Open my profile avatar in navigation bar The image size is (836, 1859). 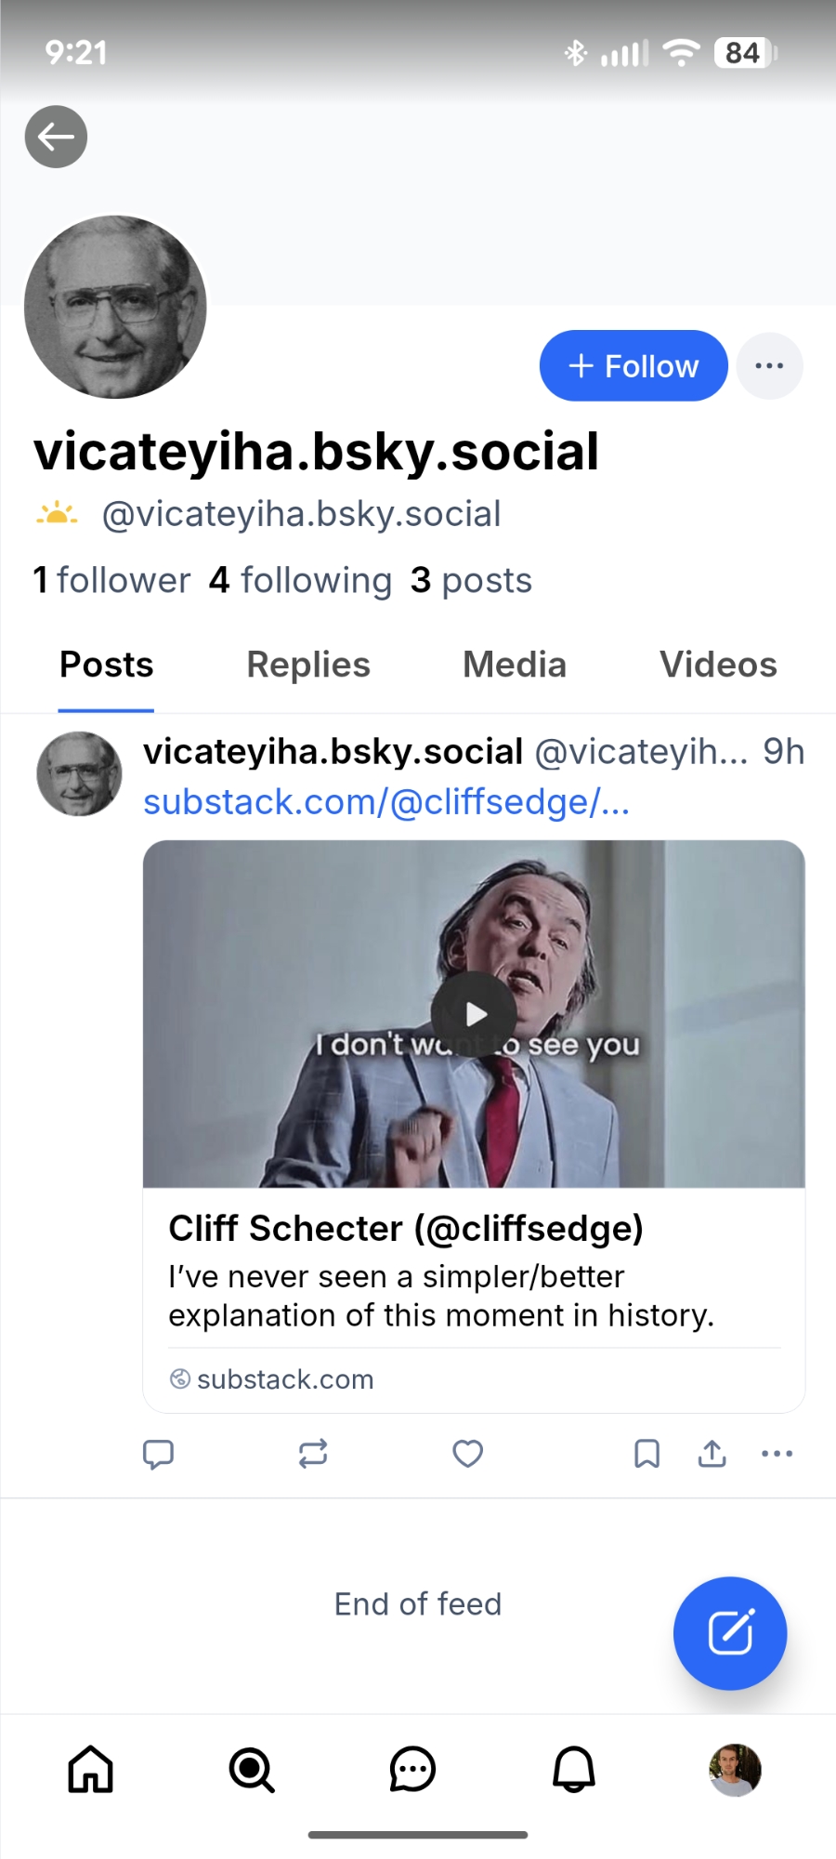tap(735, 1769)
